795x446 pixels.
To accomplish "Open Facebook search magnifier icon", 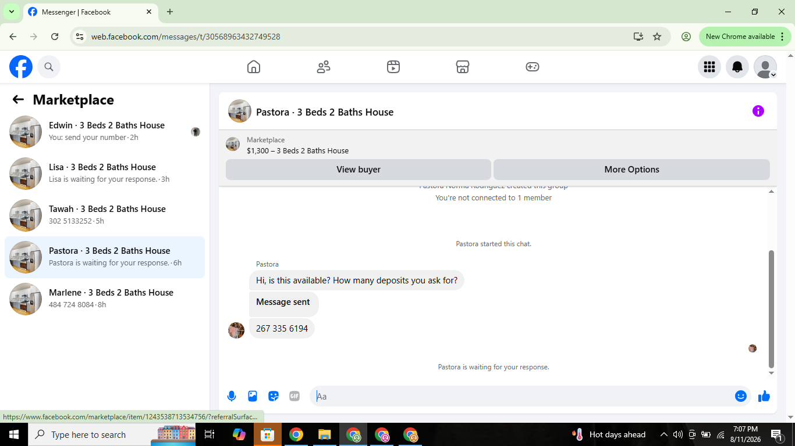I will tap(49, 67).
